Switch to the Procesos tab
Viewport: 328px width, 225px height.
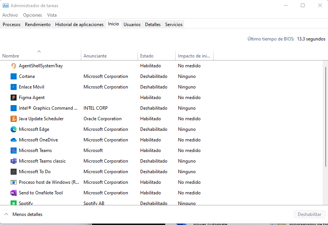point(11,25)
